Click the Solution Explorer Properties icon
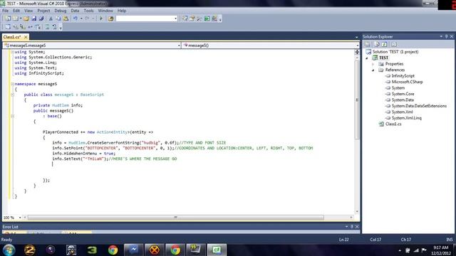The height and width of the screenshot is (256, 456). (x=368, y=44)
